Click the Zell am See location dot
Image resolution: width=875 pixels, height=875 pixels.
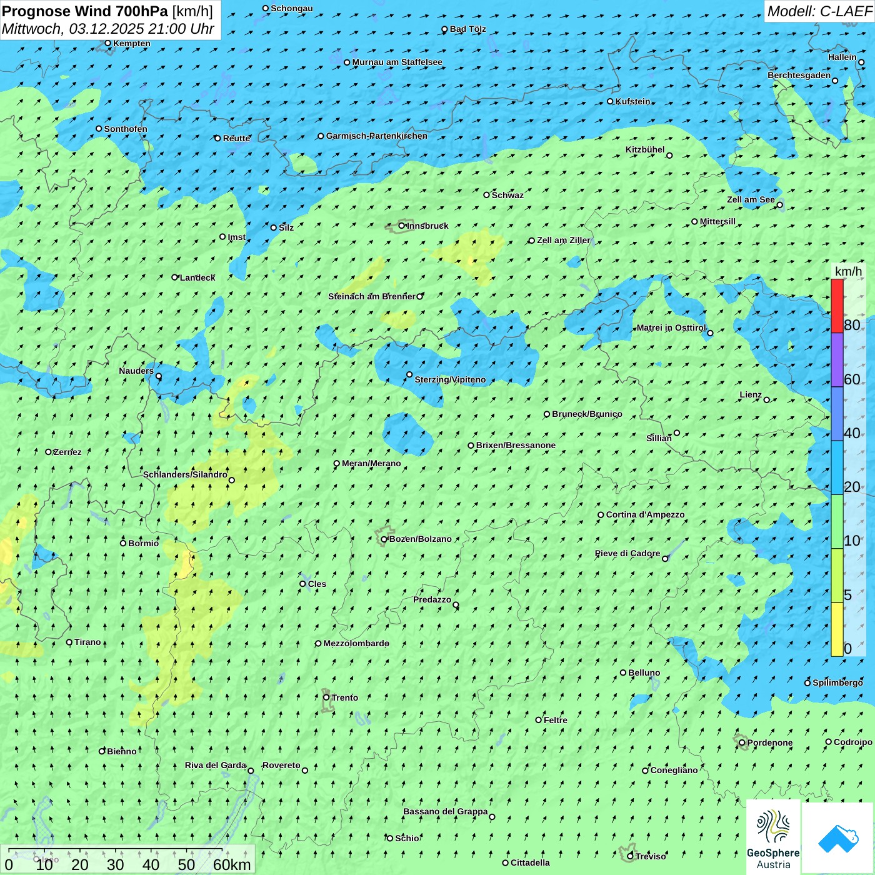pyautogui.click(x=779, y=204)
